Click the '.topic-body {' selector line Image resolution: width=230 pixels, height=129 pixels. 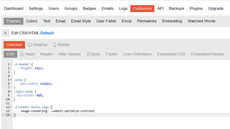click(25, 92)
